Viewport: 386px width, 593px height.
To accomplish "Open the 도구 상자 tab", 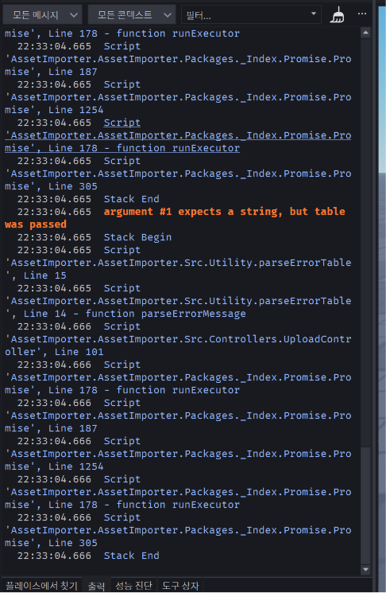I will [x=180, y=585].
